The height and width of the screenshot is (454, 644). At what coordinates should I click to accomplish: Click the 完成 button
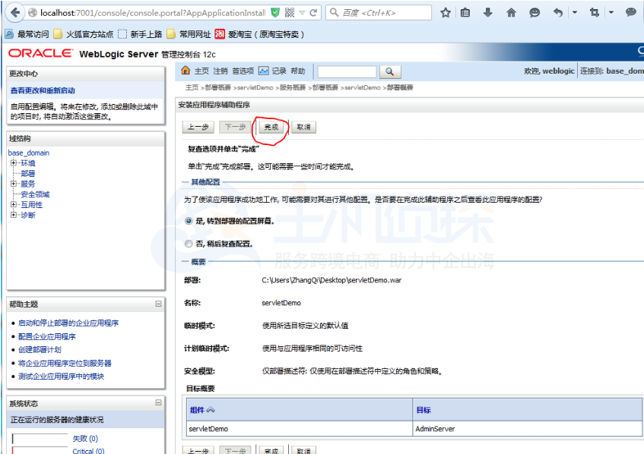point(270,127)
